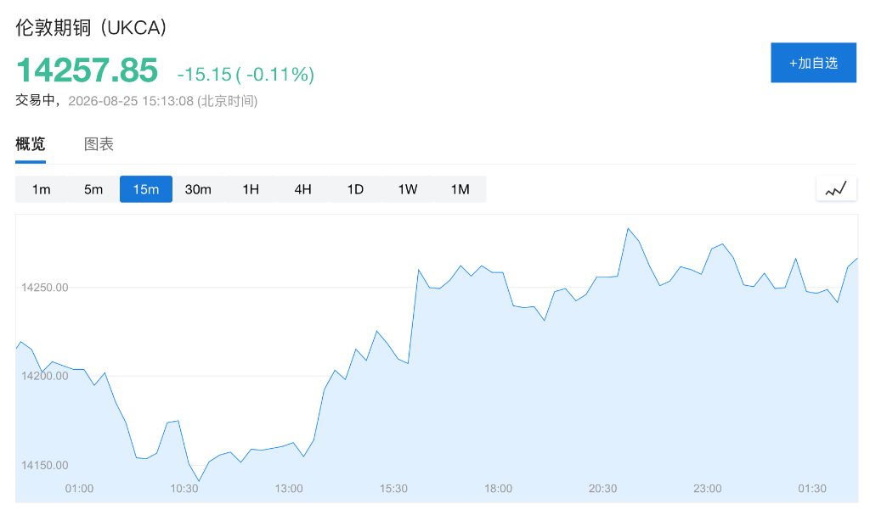Viewport: 870px width, 515px height.
Task: Click the 20:30 time axis label
Action: point(602,489)
